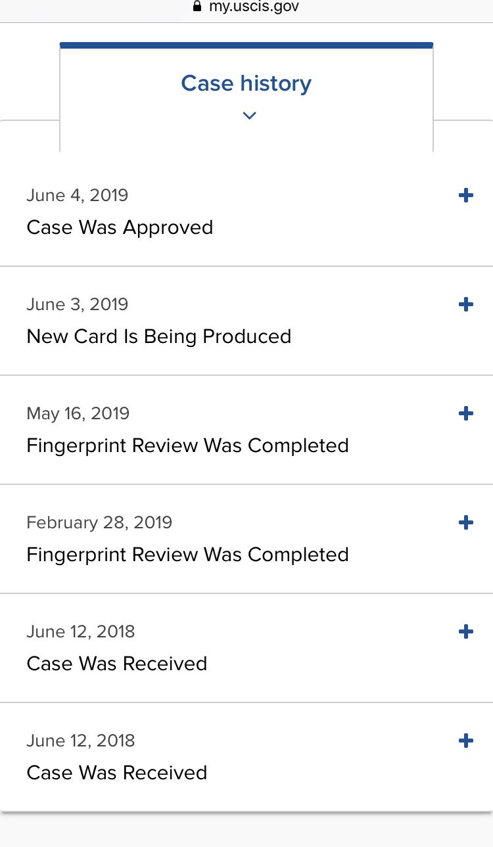Image resolution: width=493 pixels, height=847 pixels.
Task: Open New Card Is Being Produced status text
Action: pyautogui.click(x=158, y=336)
